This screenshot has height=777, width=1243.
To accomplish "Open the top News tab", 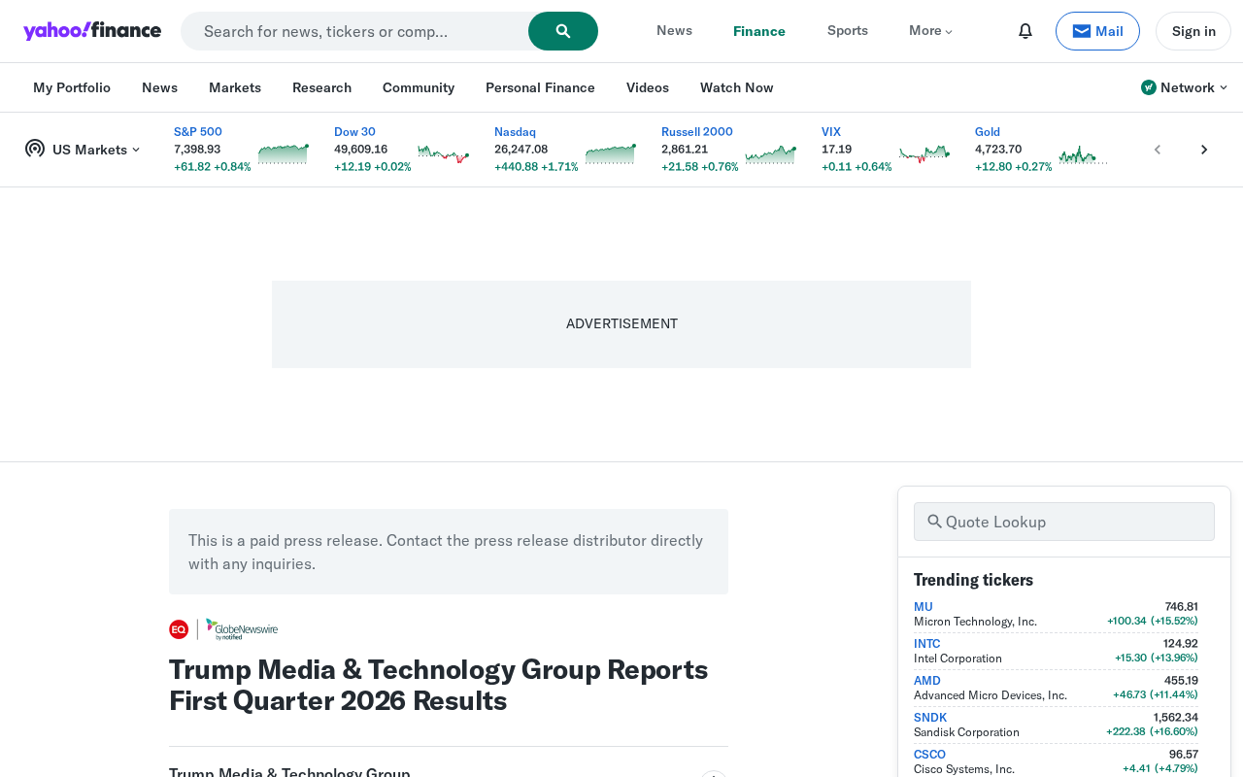I will point(674,31).
